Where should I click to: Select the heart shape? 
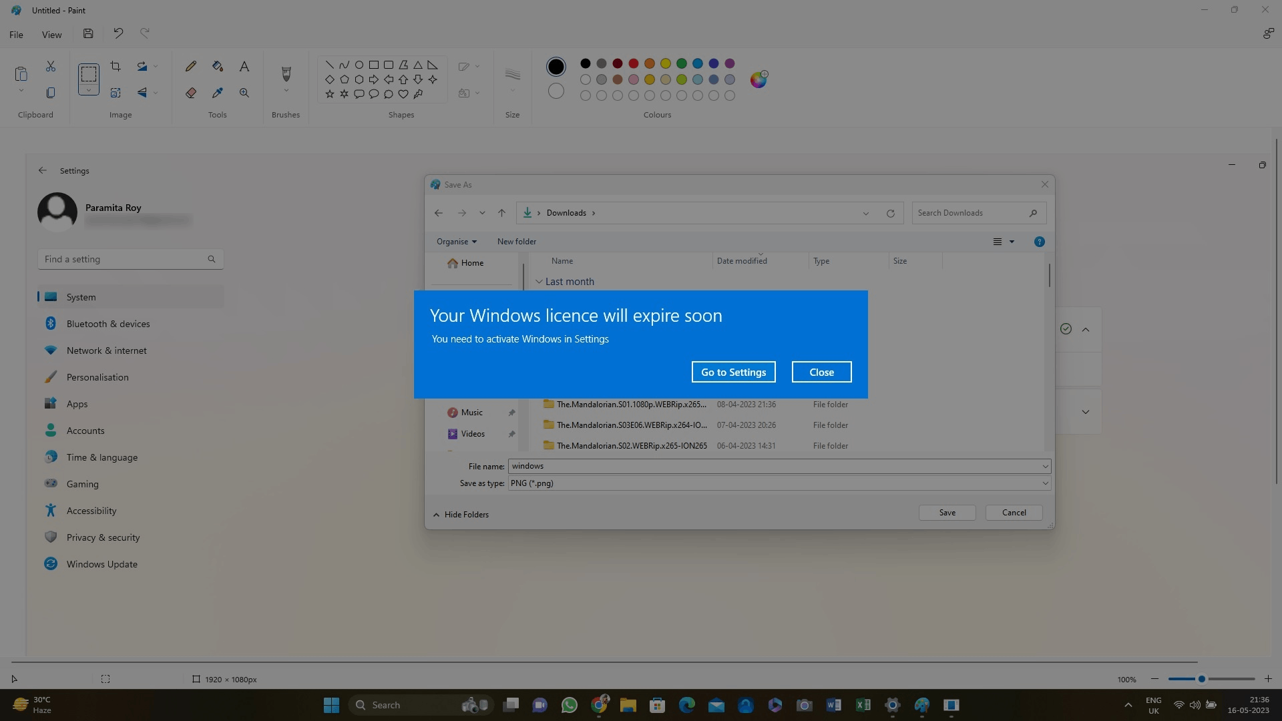403,94
